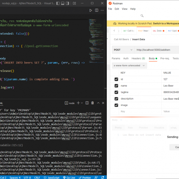
Task: Open the DEL Delete request tab
Action: click(x=157, y=31)
